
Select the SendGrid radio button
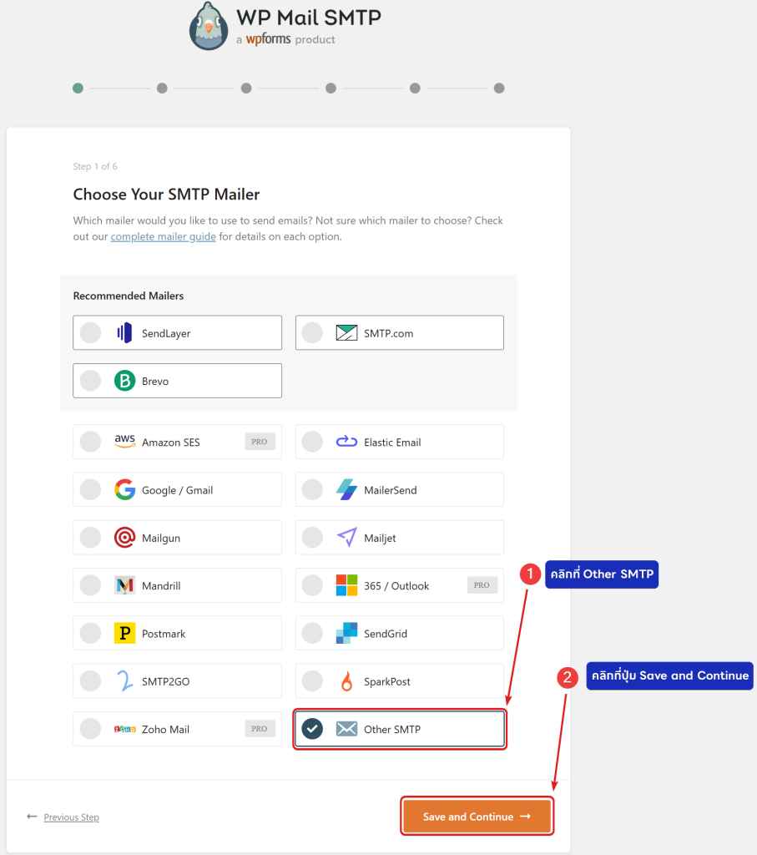tap(312, 634)
